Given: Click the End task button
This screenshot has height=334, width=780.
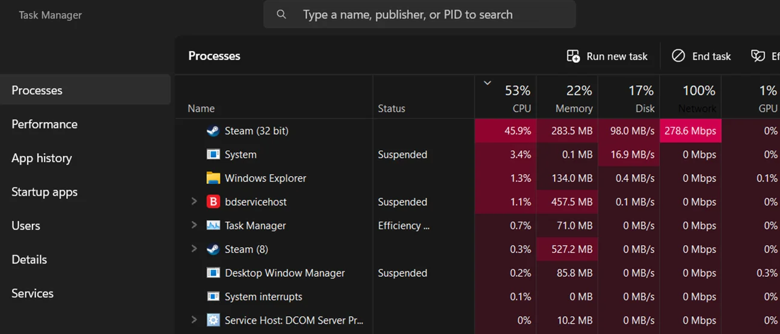Looking at the screenshot, I should click(x=701, y=56).
